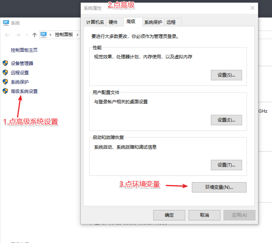The height and width of the screenshot is (243, 272).
Task: Click the computer icon in address bar
Action: 44,35
